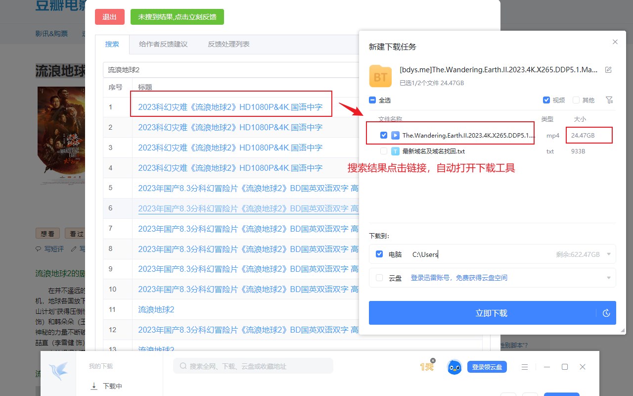Click the txt file type icon
Image resolution: width=633 pixels, height=396 pixels.
396,151
